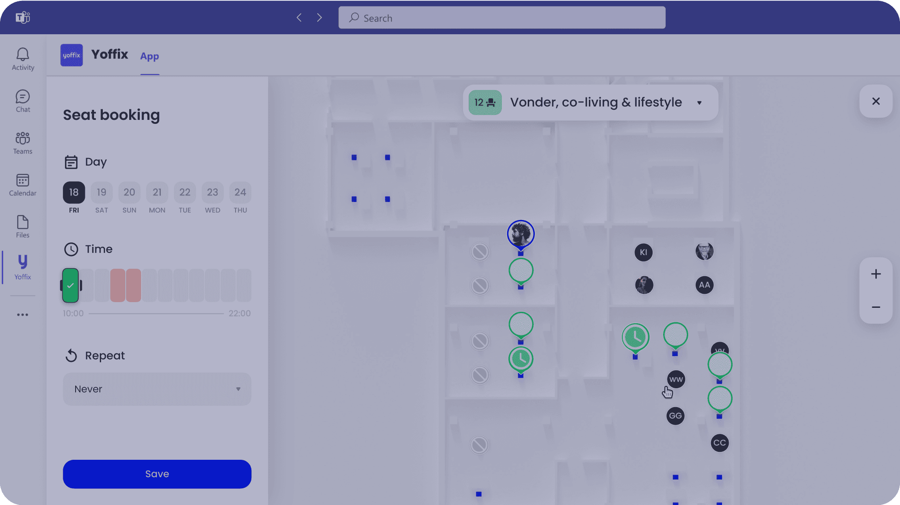Click the Save booking button
900x505 pixels.
point(157,473)
